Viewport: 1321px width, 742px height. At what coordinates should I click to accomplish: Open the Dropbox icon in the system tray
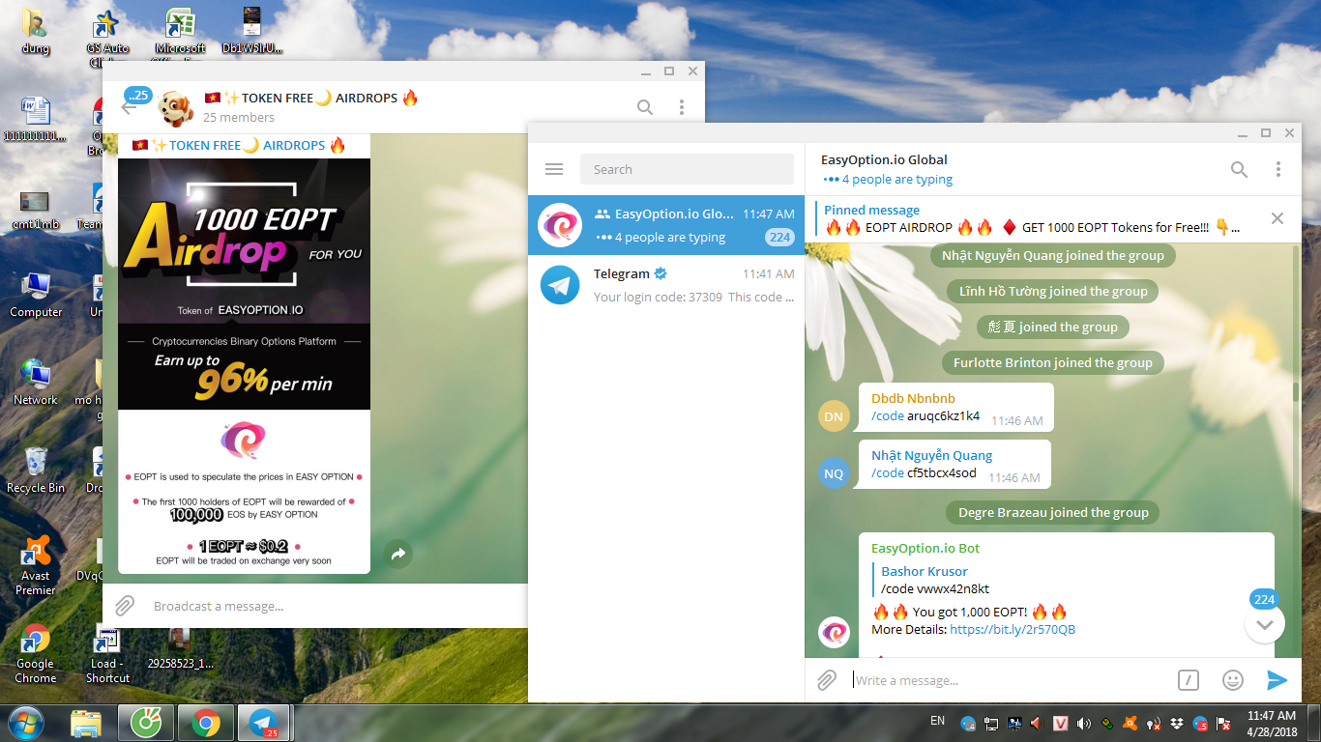click(x=1176, y=723)
